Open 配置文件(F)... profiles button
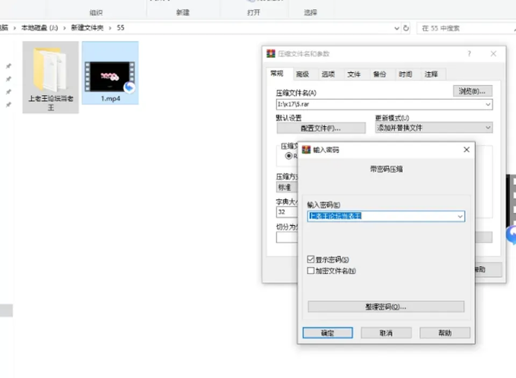 321,128
